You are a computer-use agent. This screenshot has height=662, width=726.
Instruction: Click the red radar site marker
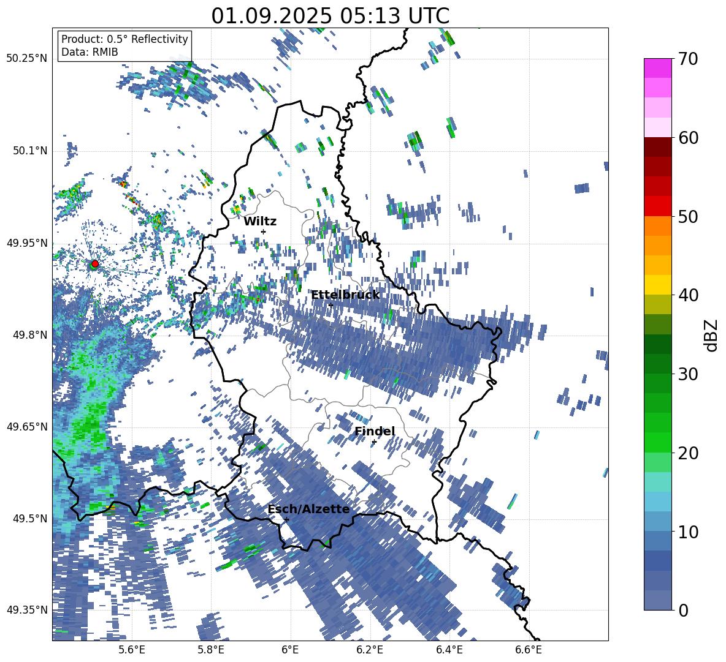95,263
